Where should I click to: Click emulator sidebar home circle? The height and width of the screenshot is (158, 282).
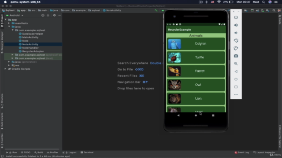point(236,79)
